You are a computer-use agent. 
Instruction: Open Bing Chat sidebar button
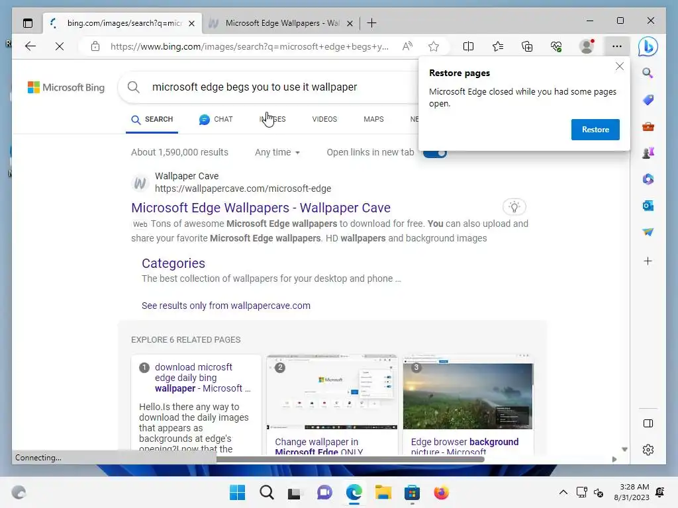click(648, 47)
